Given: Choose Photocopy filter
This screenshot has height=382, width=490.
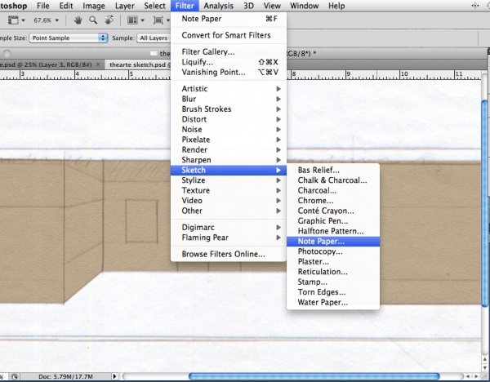Looking at the screenshot, I should [333, 251].
